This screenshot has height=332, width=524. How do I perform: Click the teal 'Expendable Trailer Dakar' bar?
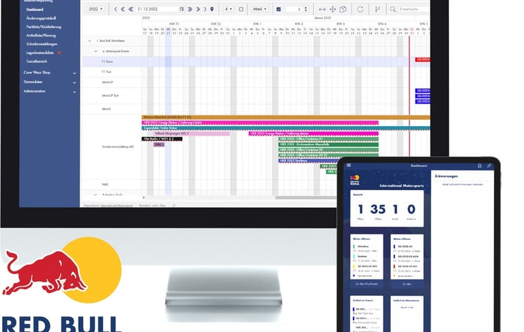pos(286,128)
